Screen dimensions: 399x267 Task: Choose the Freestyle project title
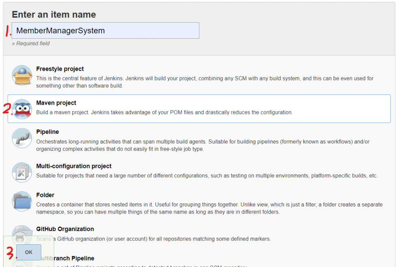[60, 69]
